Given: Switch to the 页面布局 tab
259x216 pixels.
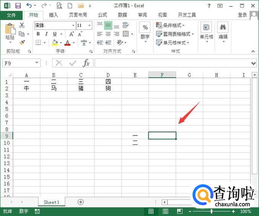Looking at the screenshot, I should coord(78,15).
